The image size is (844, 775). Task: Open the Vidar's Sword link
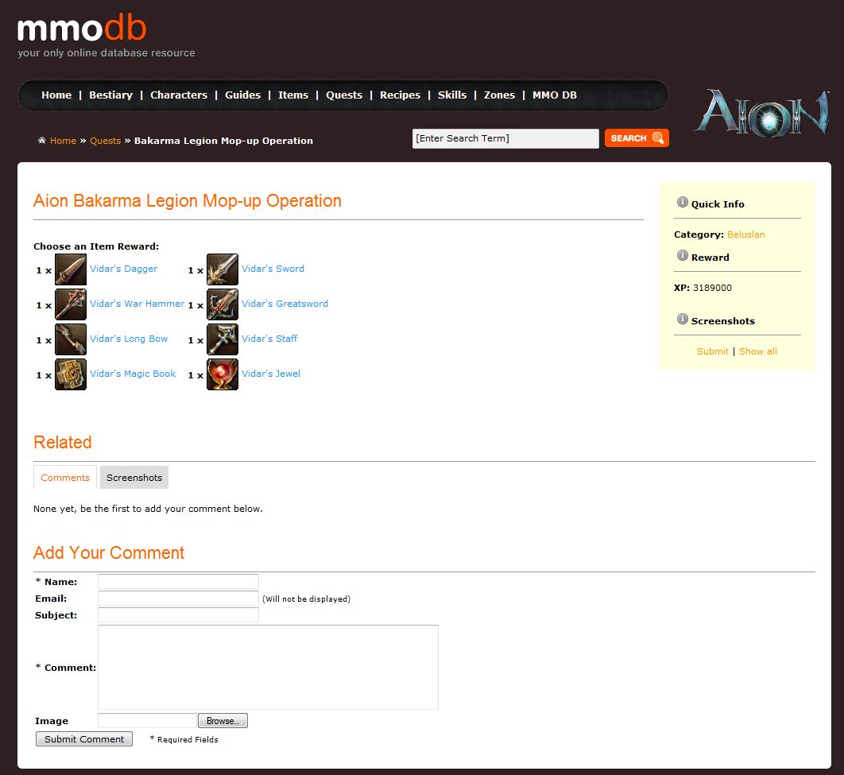(273, 269)
